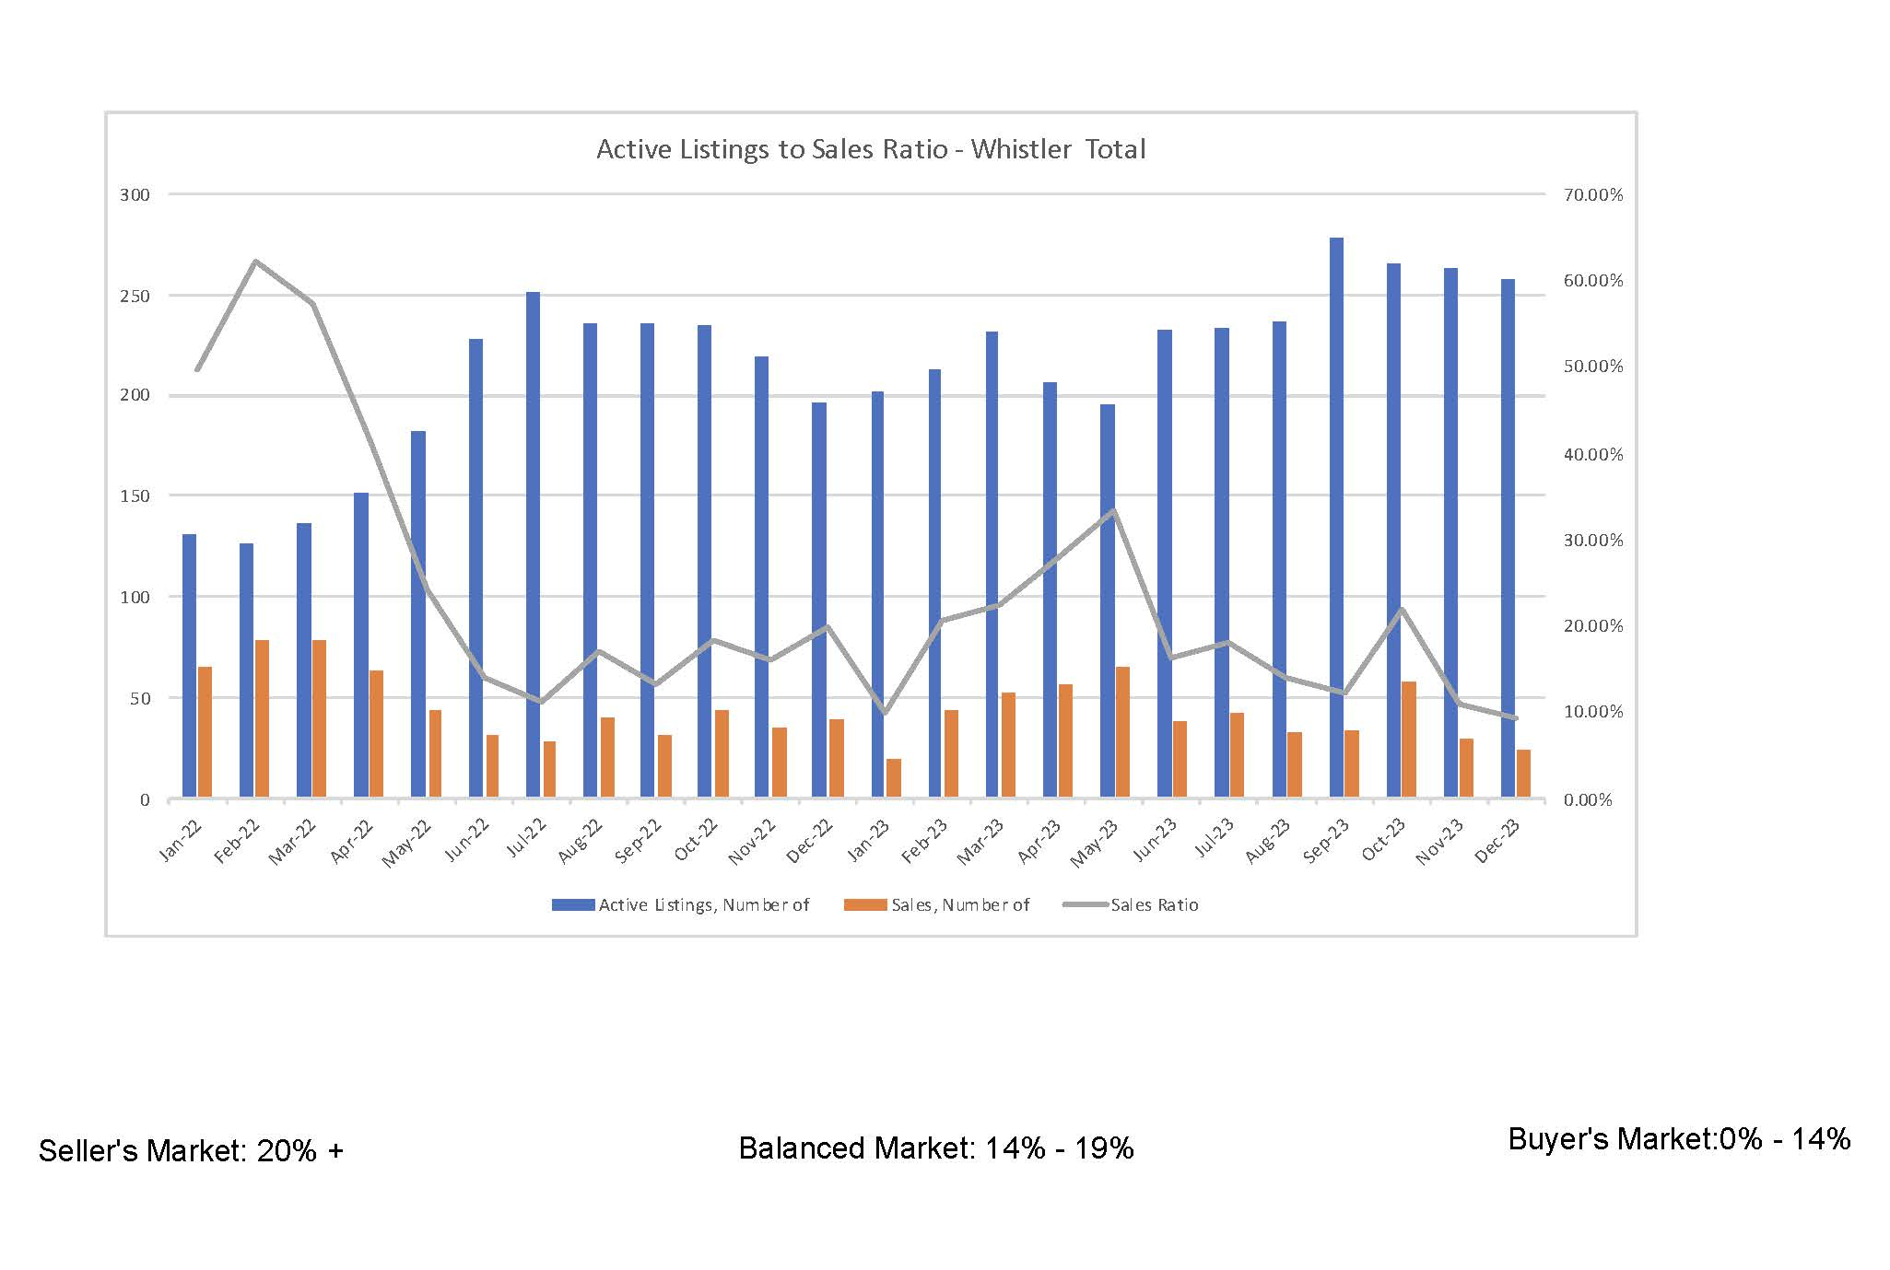Click the Nov-22 x-axis label
The width and height of the screenshot is (1890, 1270).
[x=752, y=841]
